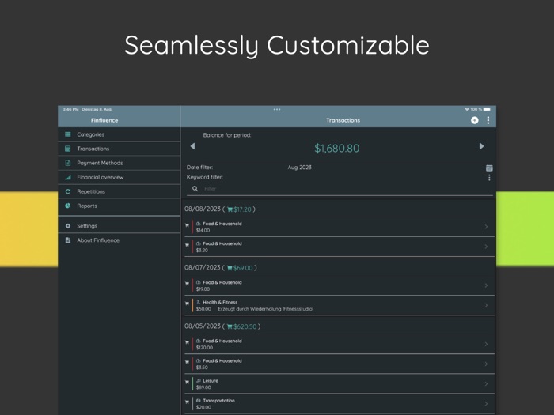Click the search magnifier icon
The height and width of the screenshot is (415, 554).
click(195, 189)
